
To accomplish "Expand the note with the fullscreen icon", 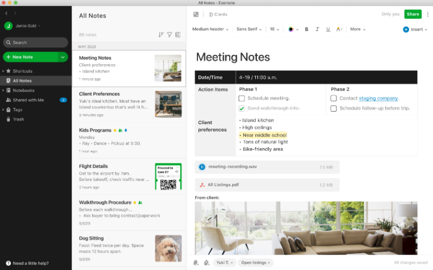I will (196, 14).
